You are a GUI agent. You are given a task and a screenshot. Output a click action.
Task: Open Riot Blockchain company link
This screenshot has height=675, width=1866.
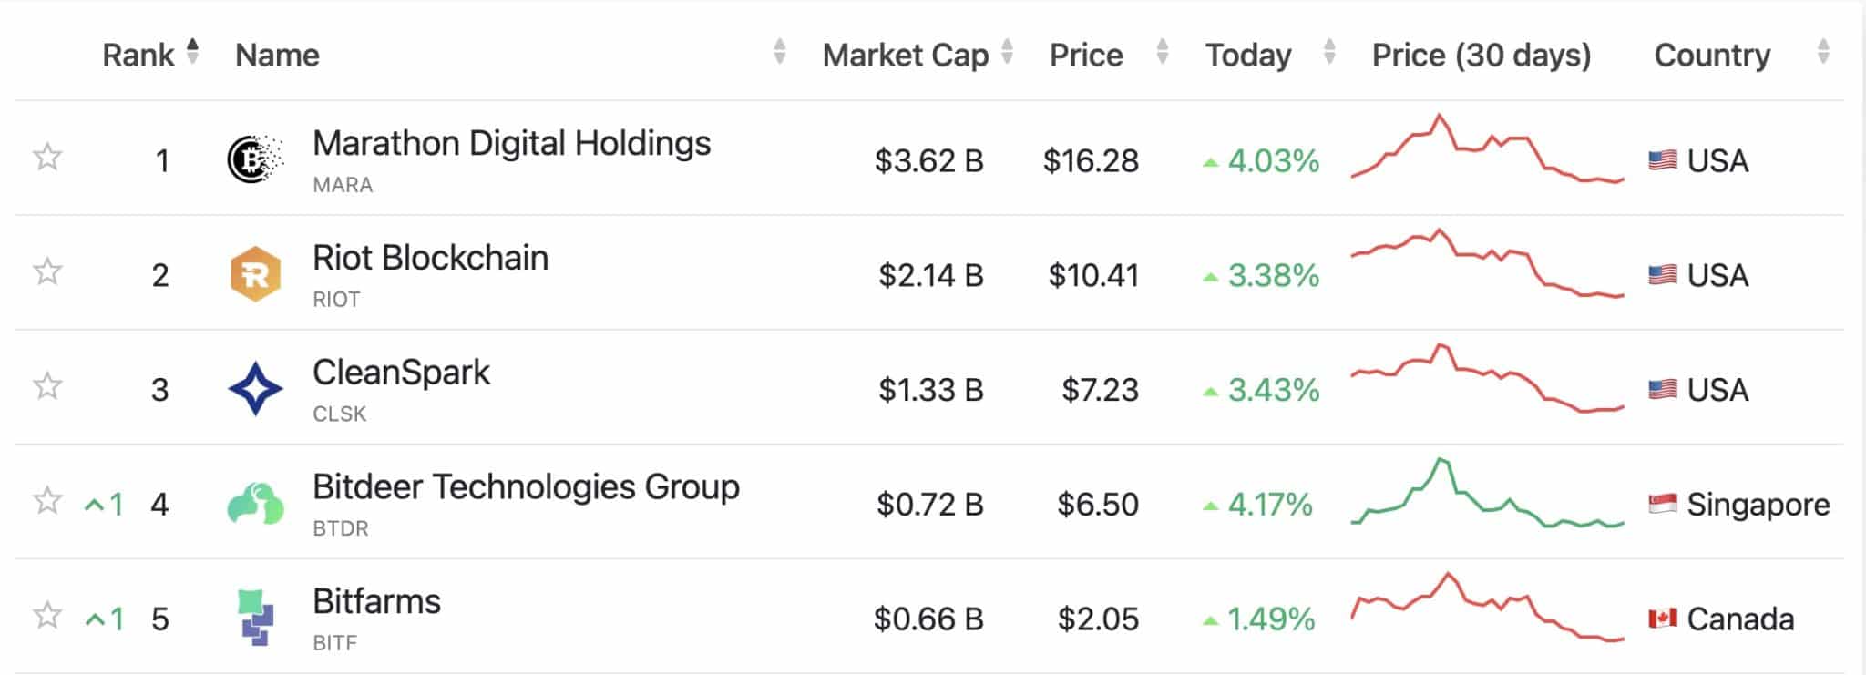click(430, 258)
